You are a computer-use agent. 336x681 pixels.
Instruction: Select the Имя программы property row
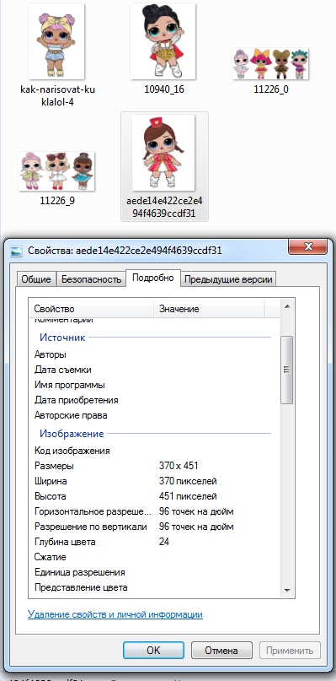coord(154,386)
